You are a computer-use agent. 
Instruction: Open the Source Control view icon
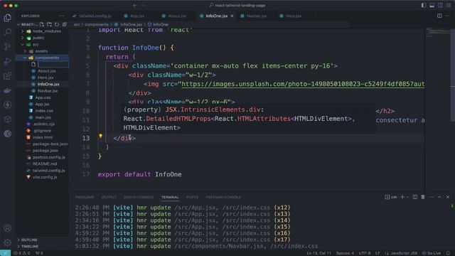pyautogui.click(x=8, y=46)
